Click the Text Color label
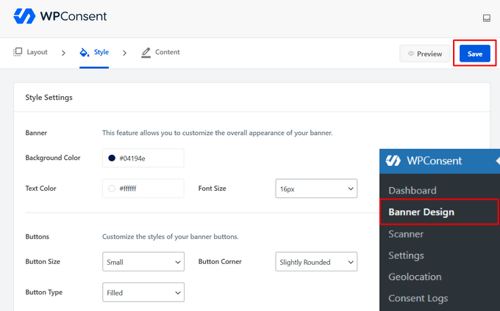 pos(41,189)
